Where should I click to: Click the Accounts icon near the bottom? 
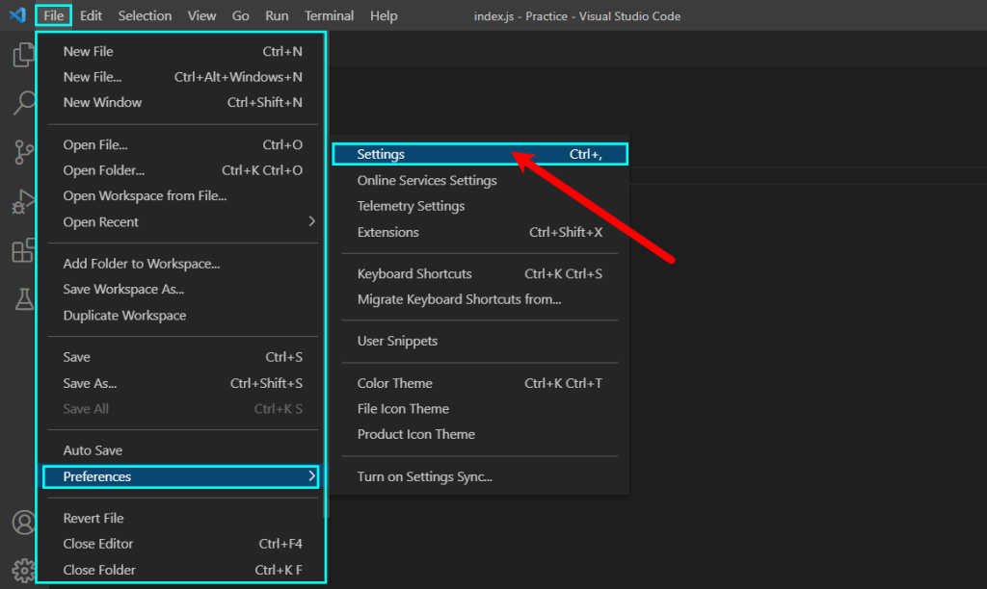tap(22, 523)
